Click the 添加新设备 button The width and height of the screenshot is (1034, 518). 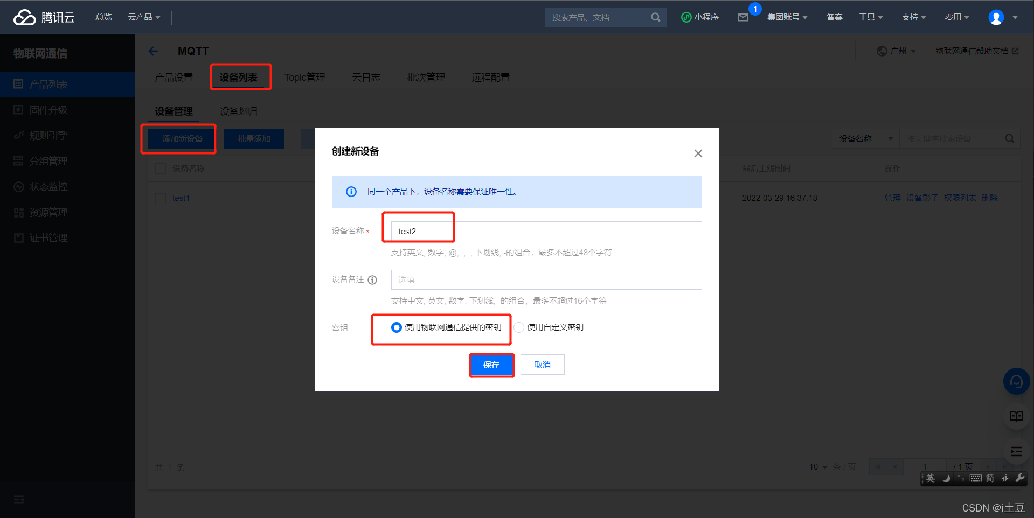pyautogui.click(x=182, y=139)
